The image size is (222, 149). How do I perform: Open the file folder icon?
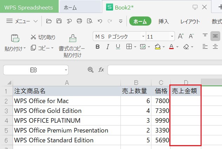[x=49, y=21]
